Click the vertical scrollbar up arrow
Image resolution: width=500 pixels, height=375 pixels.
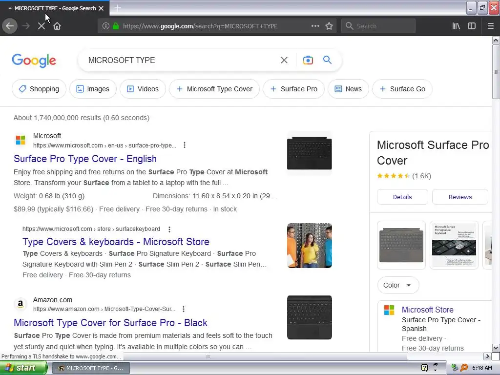(496, 40)
